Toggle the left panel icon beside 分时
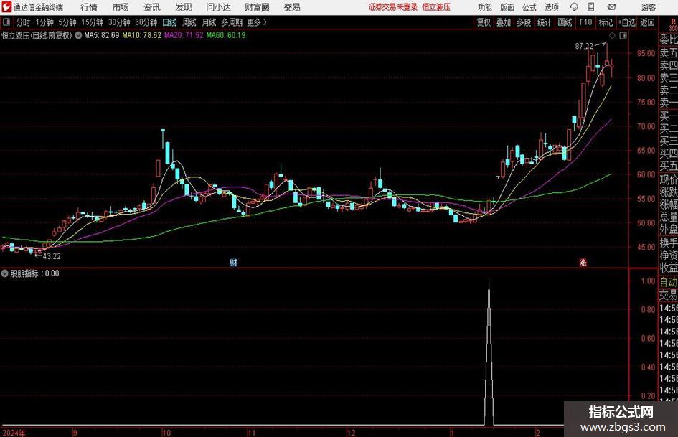Screen dimensions: 678x437 7,22
